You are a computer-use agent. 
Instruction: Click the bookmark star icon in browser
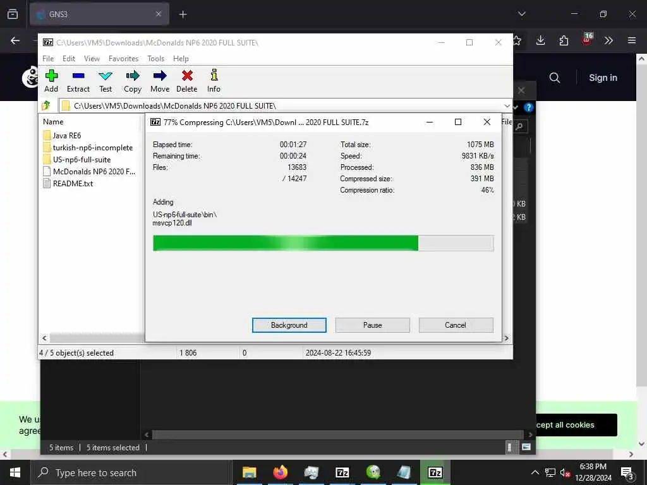[x=517, y=40]
